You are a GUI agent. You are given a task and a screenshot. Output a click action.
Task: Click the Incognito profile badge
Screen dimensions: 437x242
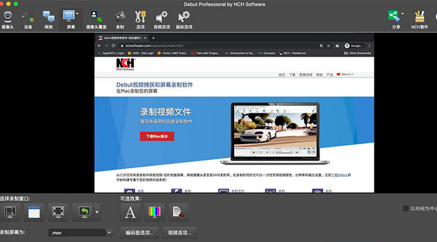353,46
